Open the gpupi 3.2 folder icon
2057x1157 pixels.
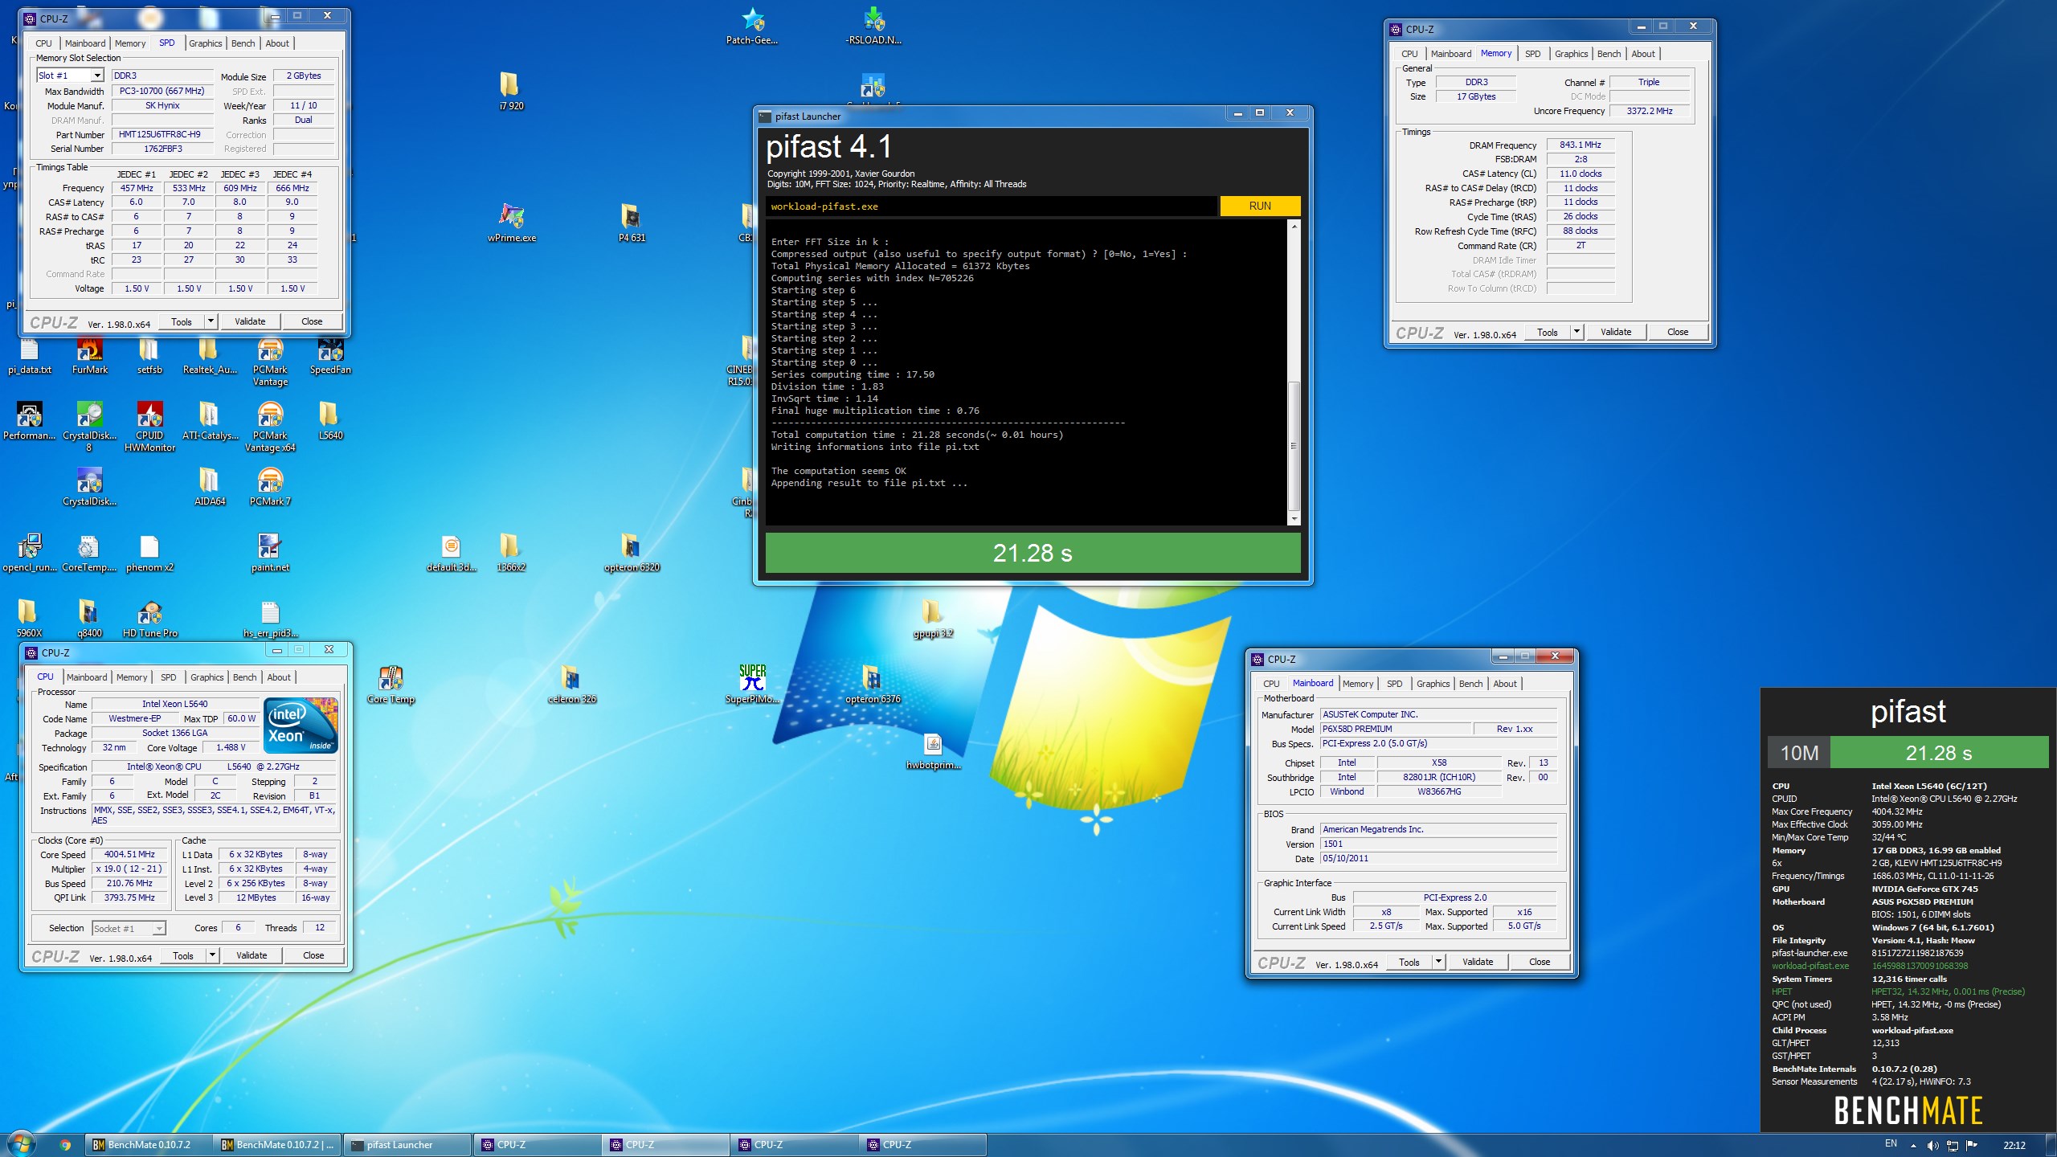pyautogui.click(x=933, y=619)
